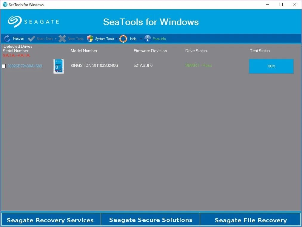Maximize the SeaTools window
The image size is (302, 227).
[x=281, y=4]
